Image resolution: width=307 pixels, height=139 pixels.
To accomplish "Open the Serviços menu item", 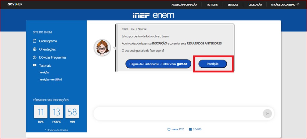I will pos(233,5).
